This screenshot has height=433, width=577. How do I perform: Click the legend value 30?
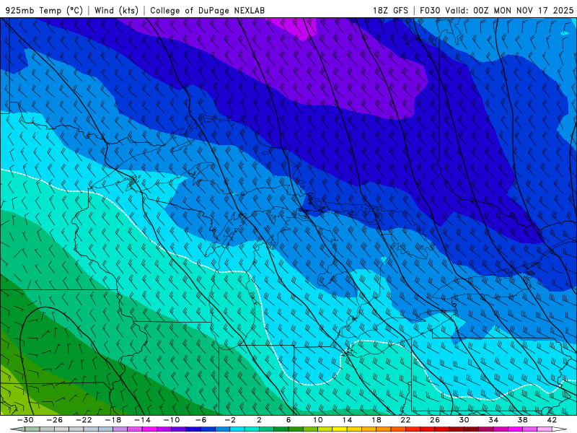click(464, 420)
